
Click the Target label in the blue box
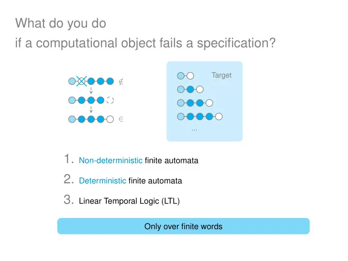pos(221,75)
